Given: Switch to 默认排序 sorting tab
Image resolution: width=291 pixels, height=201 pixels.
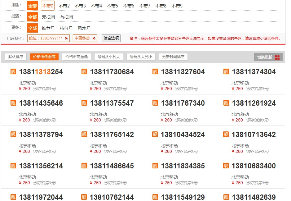Looking at the screenshot, I should pyautogui.click(x=16, y=57).
